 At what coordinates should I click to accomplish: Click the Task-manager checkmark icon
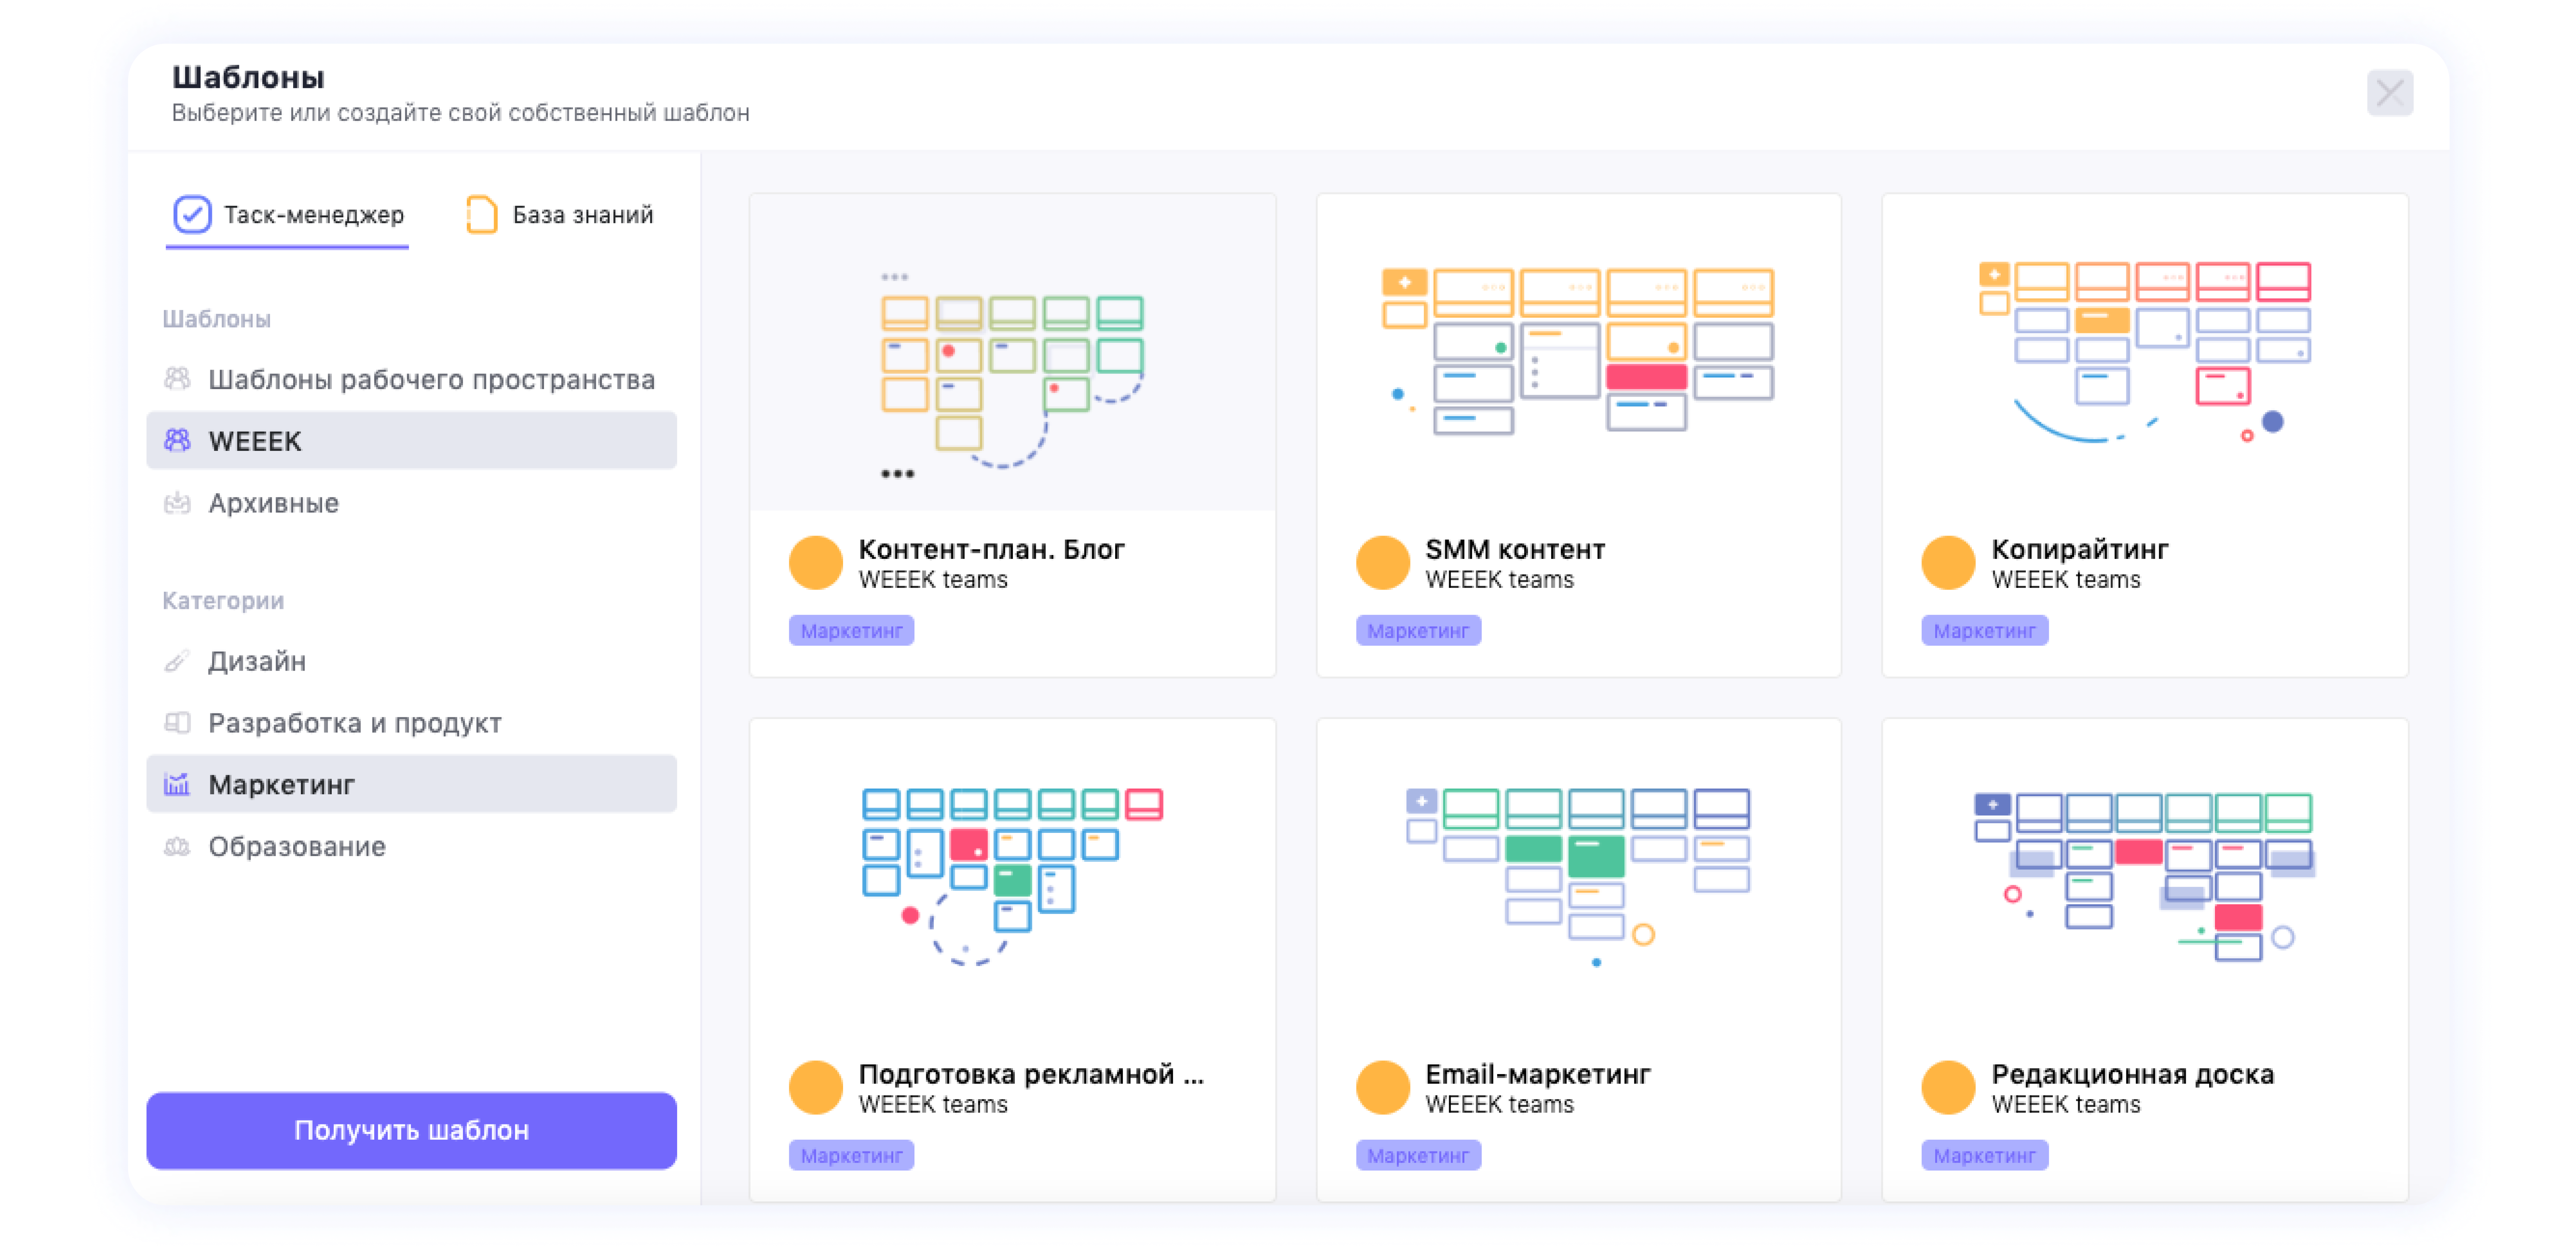(192, 214)
